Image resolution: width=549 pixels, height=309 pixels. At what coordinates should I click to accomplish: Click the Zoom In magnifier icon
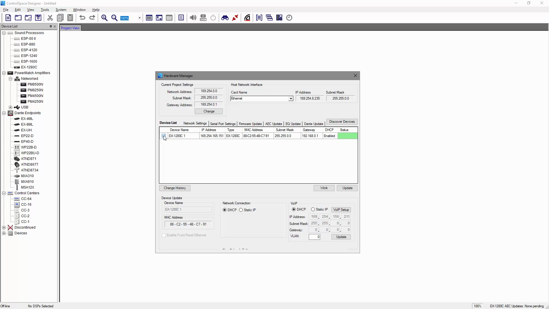(x=104, y=18)
